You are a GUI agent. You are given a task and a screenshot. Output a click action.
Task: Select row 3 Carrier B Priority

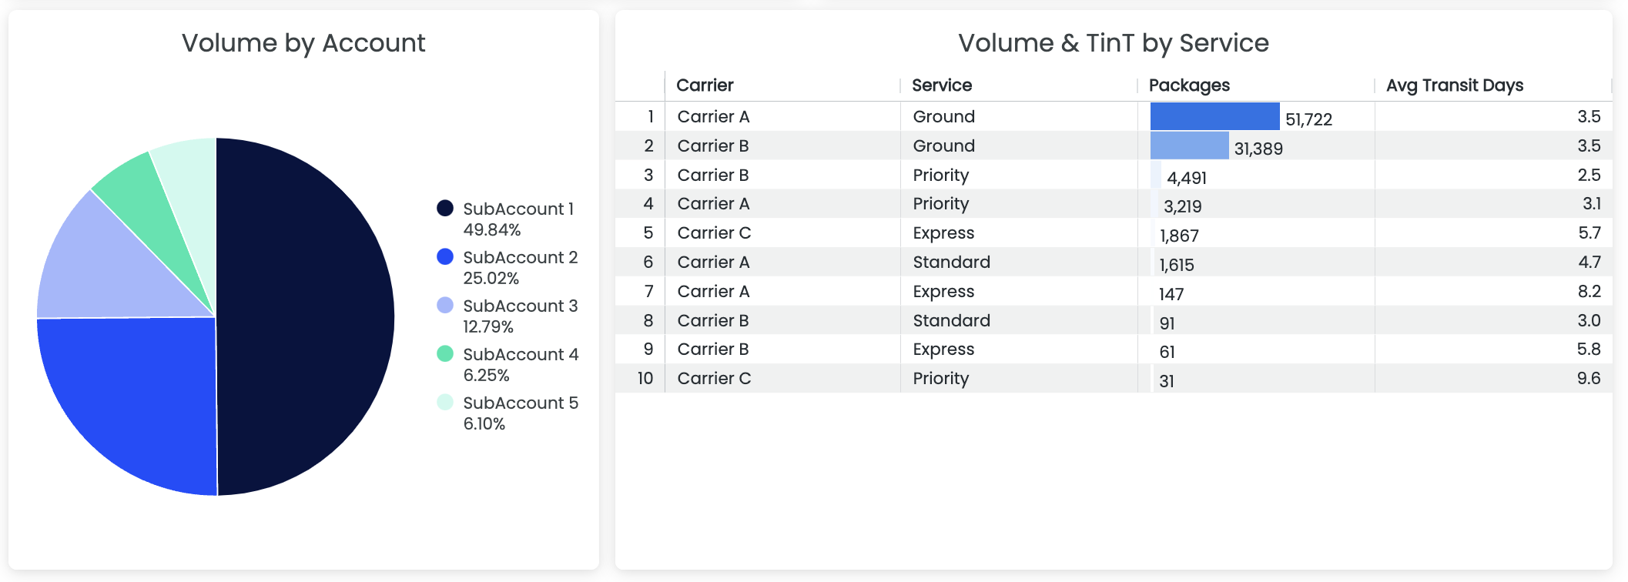click(1114, 175)
